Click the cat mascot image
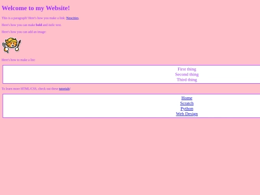 coord(12,45)
